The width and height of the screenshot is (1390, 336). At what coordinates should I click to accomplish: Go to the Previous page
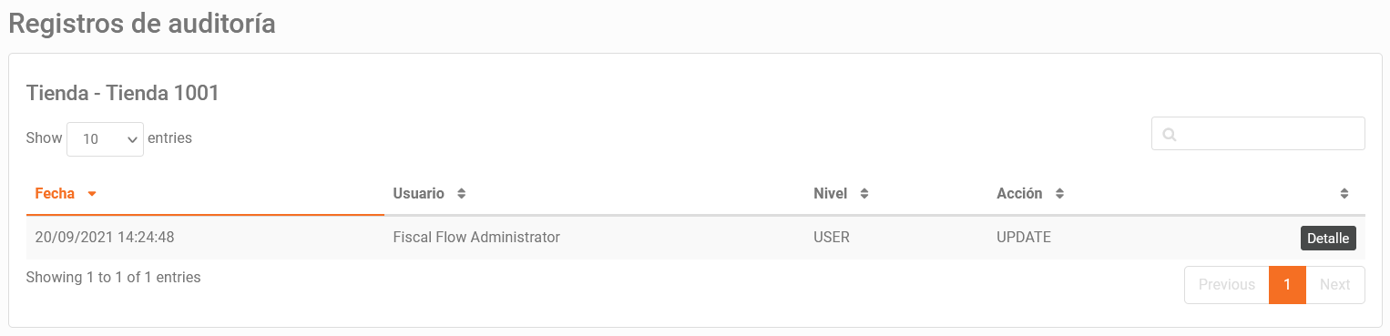click(x=1226, y=285)
